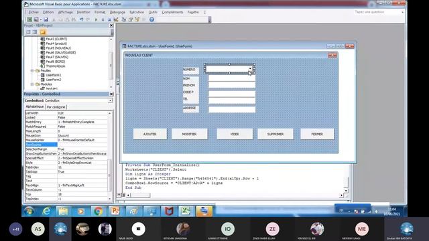This screenshot has width=429, height=241.
Task: Open the Edition menu
Action: 48,12
